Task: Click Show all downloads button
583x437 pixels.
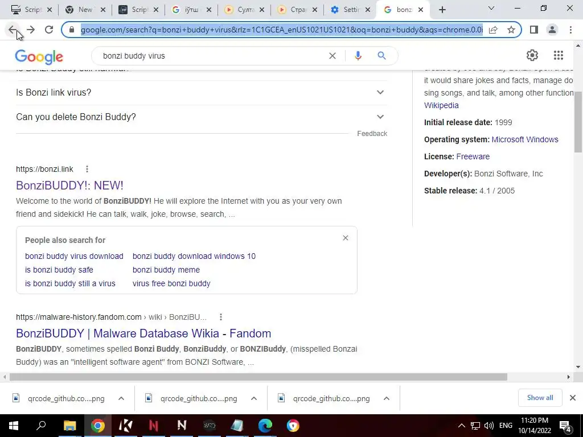Action: (540, 398)
